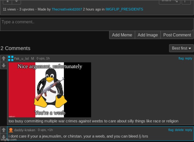Open the Best first sort dropdown
The height and width of the screenshot is (142, 194).
point(181,48)
